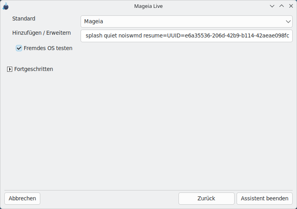
Task: Click the word 'splash' in the kernel options field
Action: [x=94, y=35]
